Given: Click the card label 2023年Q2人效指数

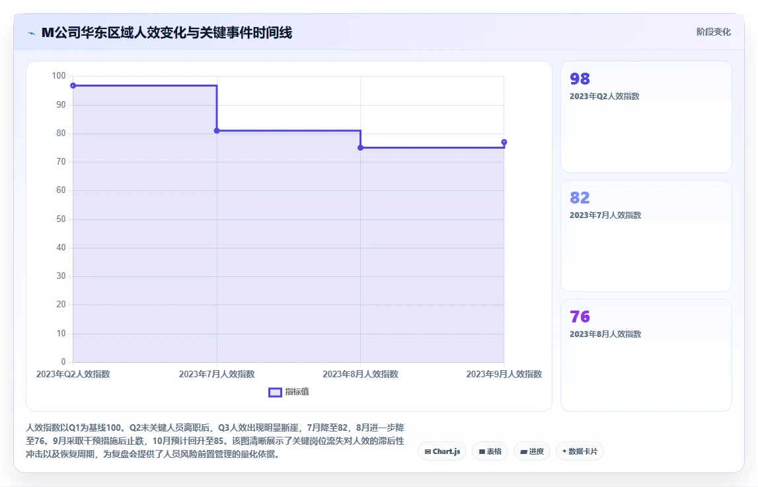Looking at the screenshot, I should (604, 96).
